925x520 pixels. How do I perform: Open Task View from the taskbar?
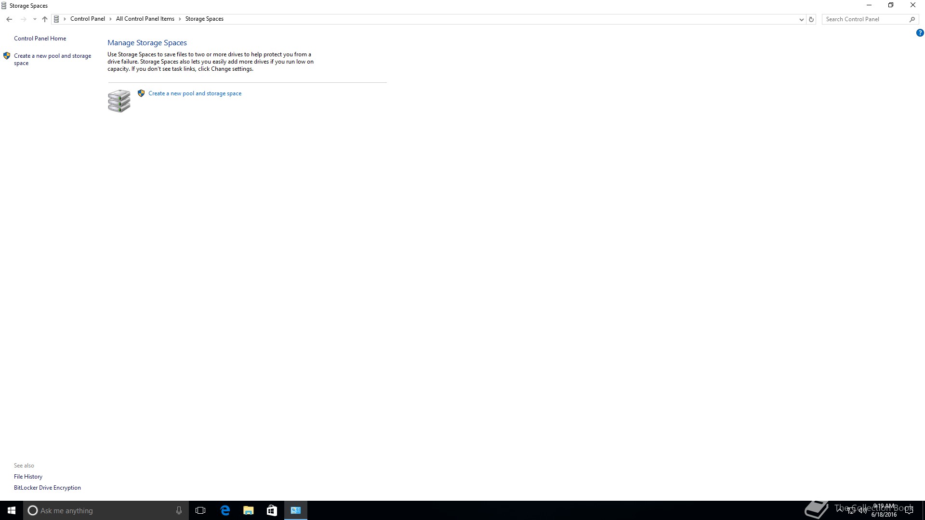pos(200,510)
